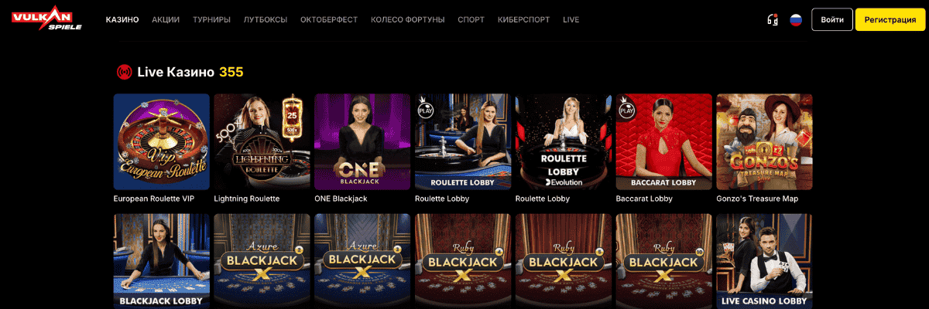This screenshot has width=929, height=309.
Task: Go to the ТУРНИРЫ section
Action: pos(211,19)
